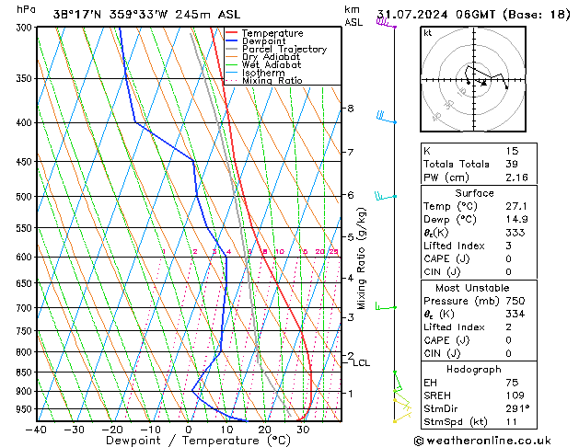This screenshot has height=447, width=579.
Task: Click the green wind barb at 700 hPa
Action: 386,306
